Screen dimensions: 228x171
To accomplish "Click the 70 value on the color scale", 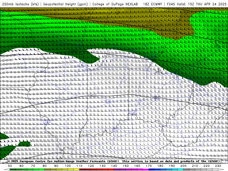I will coord(33,166).
